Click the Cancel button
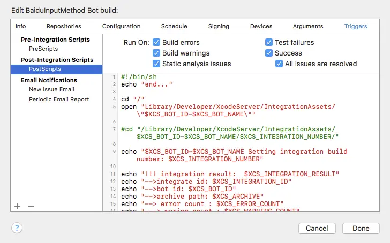Screen dimensions: 390x243 coord(317,228)
